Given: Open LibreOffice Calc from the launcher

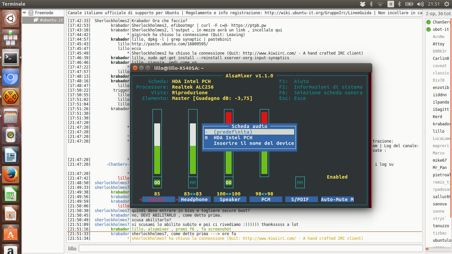Looking at the screenshot, I should pyautogui.click(x=11, y=194).
